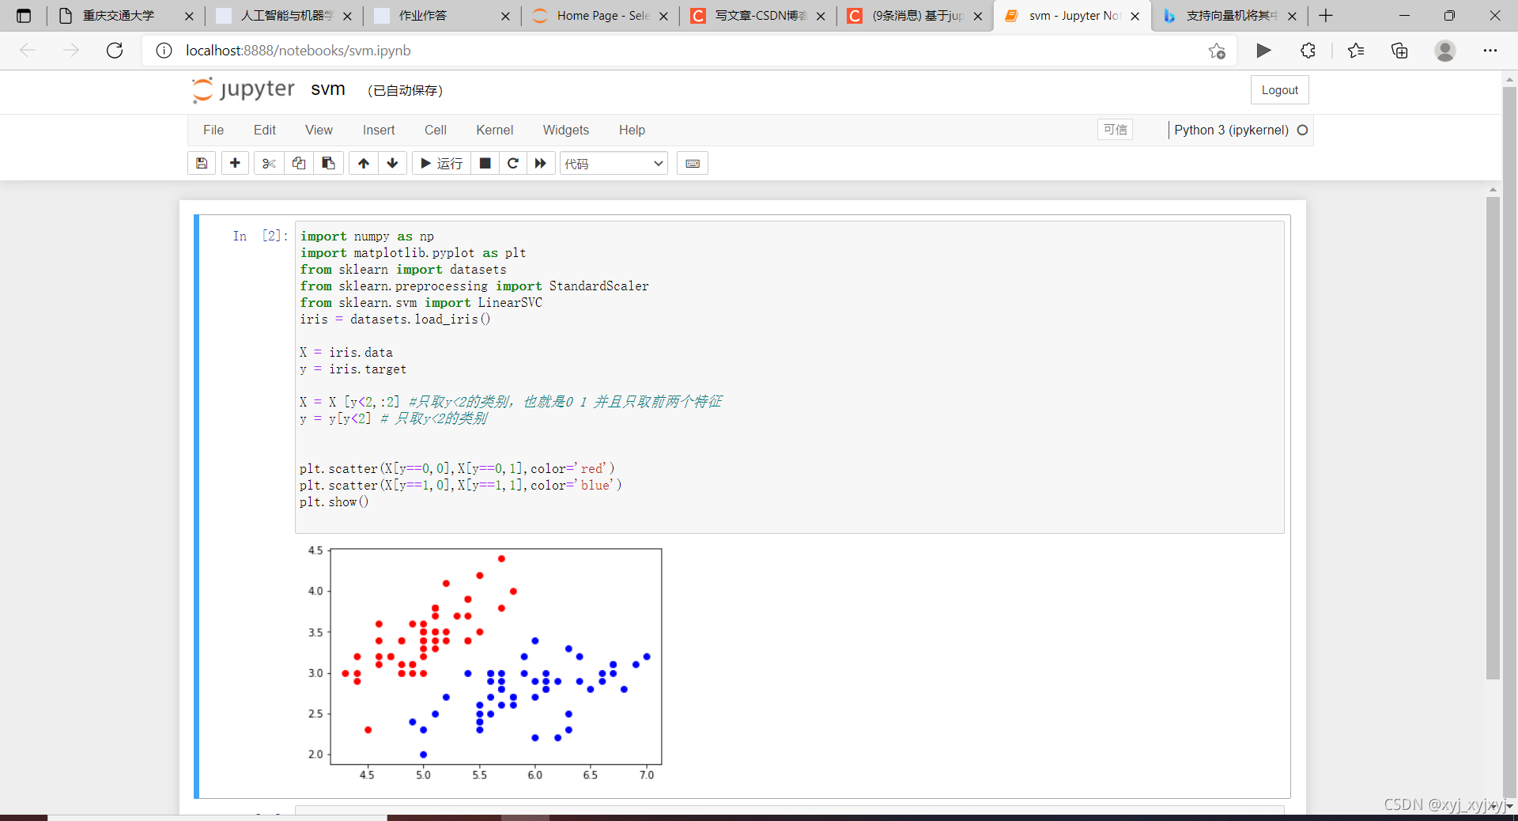
Task: Close the 作业作答 browser tab
Action: tap(505, 16)
